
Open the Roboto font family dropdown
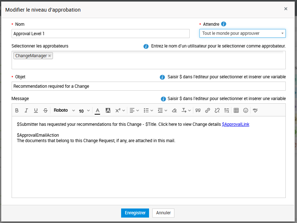[64, 111]
